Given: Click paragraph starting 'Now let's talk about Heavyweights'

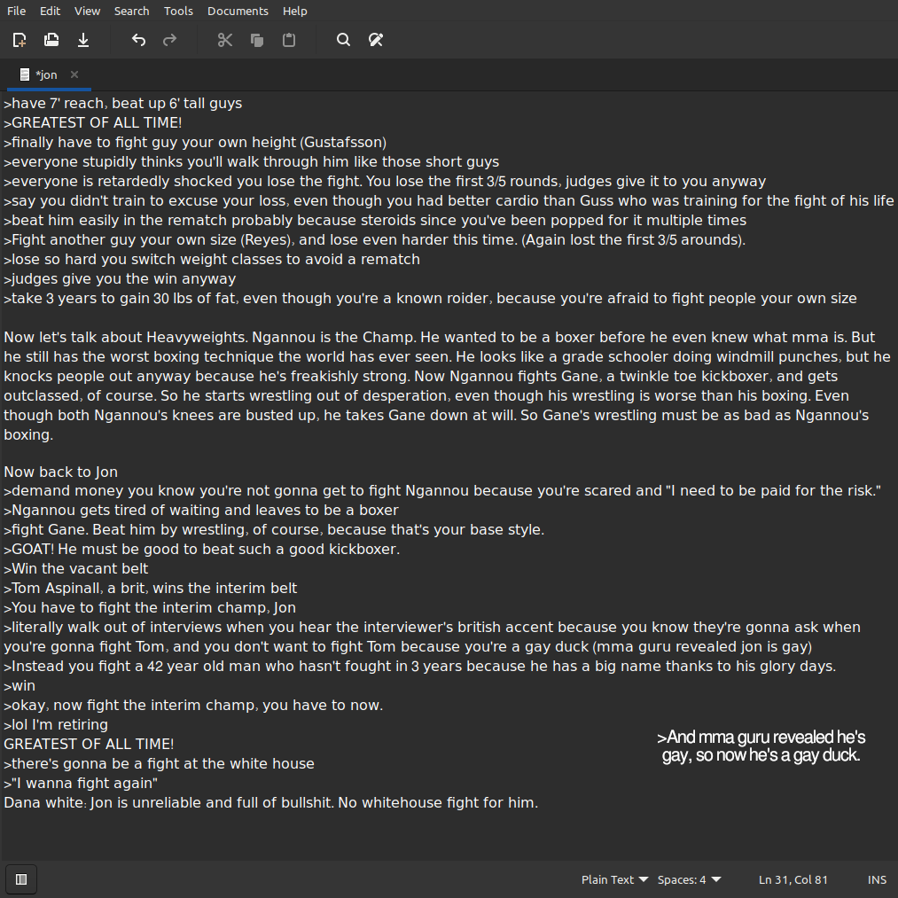Looking at the screenshot, I should click(448, 386).
